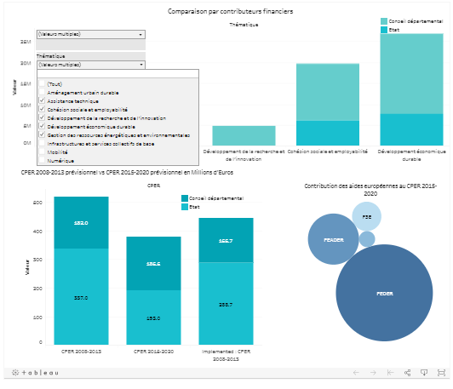Click Etat legend swatch in CPER chart

[x=185, y=207]
